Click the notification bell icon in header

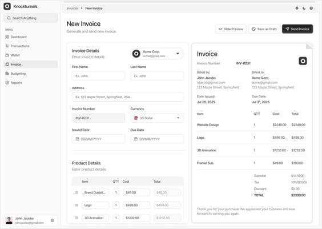coord(297,8)
